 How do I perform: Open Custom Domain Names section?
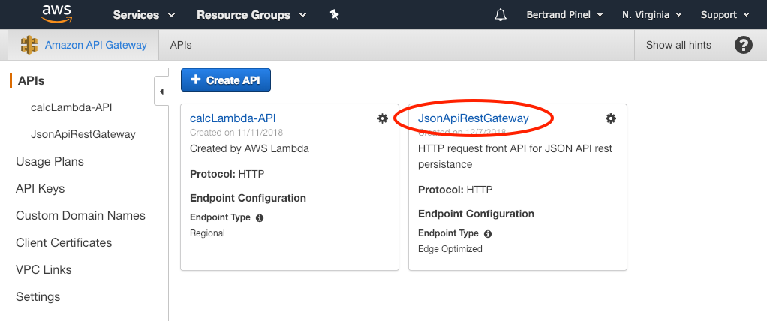[81, 216]
